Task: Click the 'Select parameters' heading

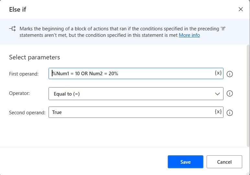Action: point(34,57)
